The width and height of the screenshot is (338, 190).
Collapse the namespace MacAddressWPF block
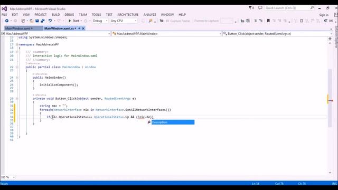click(x=17, y=44)
